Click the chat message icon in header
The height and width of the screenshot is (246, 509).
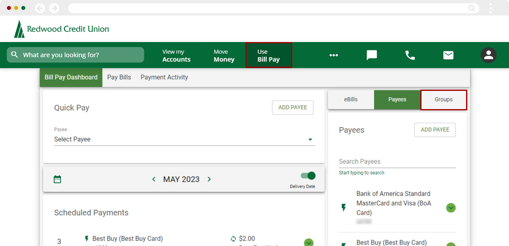pos(371,55)
